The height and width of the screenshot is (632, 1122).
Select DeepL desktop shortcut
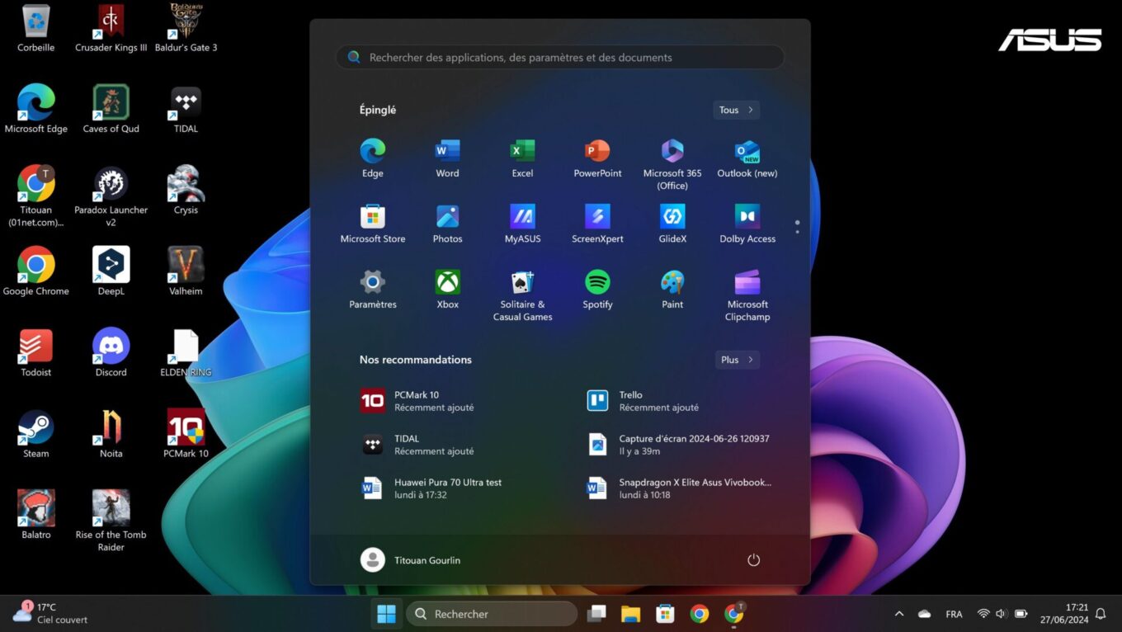point(111,271)
